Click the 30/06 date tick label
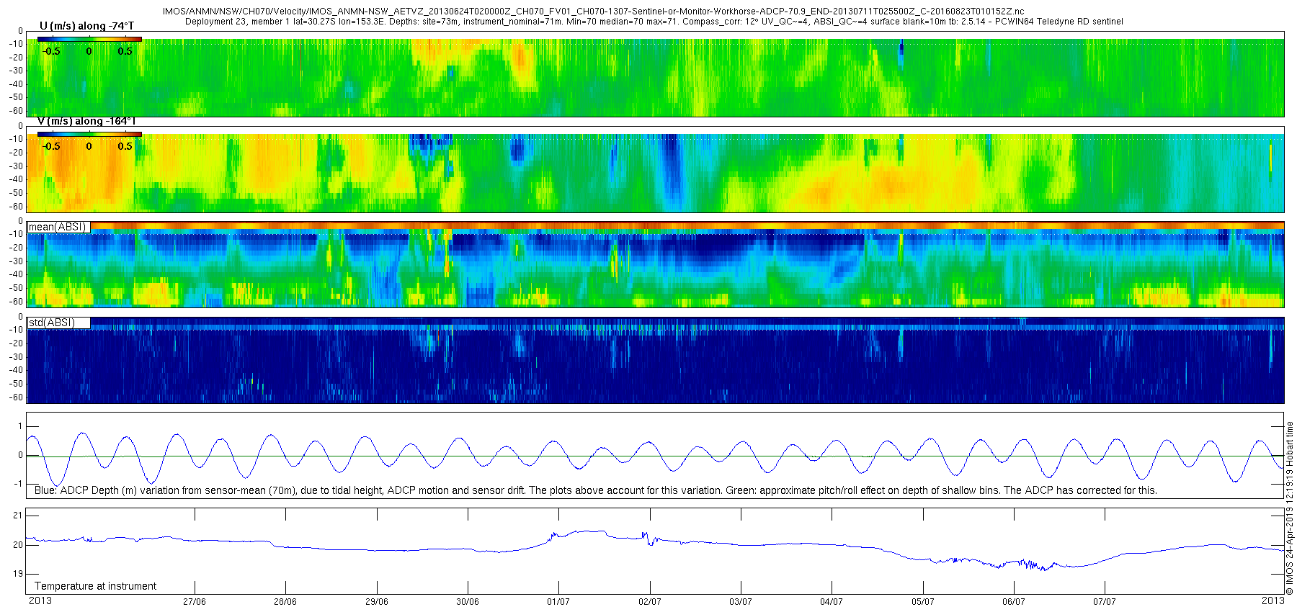The height and width of the screenshot is (612, 1297). pos(468,602)
